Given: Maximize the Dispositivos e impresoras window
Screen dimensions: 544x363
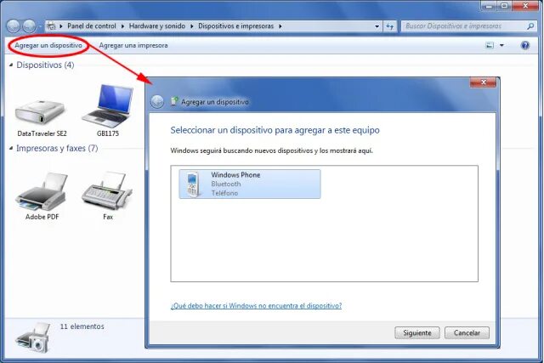Looking at the screenshot, I should tap(504, 5).
